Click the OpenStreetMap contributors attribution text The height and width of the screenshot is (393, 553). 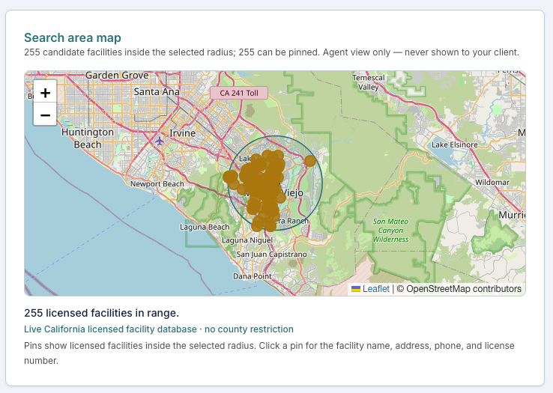click(459, 289)
